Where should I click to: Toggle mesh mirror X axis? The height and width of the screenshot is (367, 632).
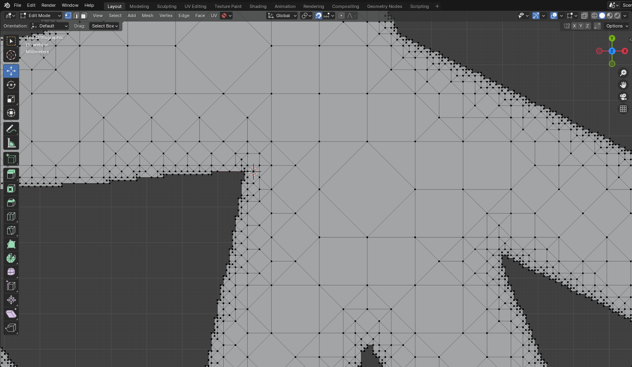[x=574, y=26]
